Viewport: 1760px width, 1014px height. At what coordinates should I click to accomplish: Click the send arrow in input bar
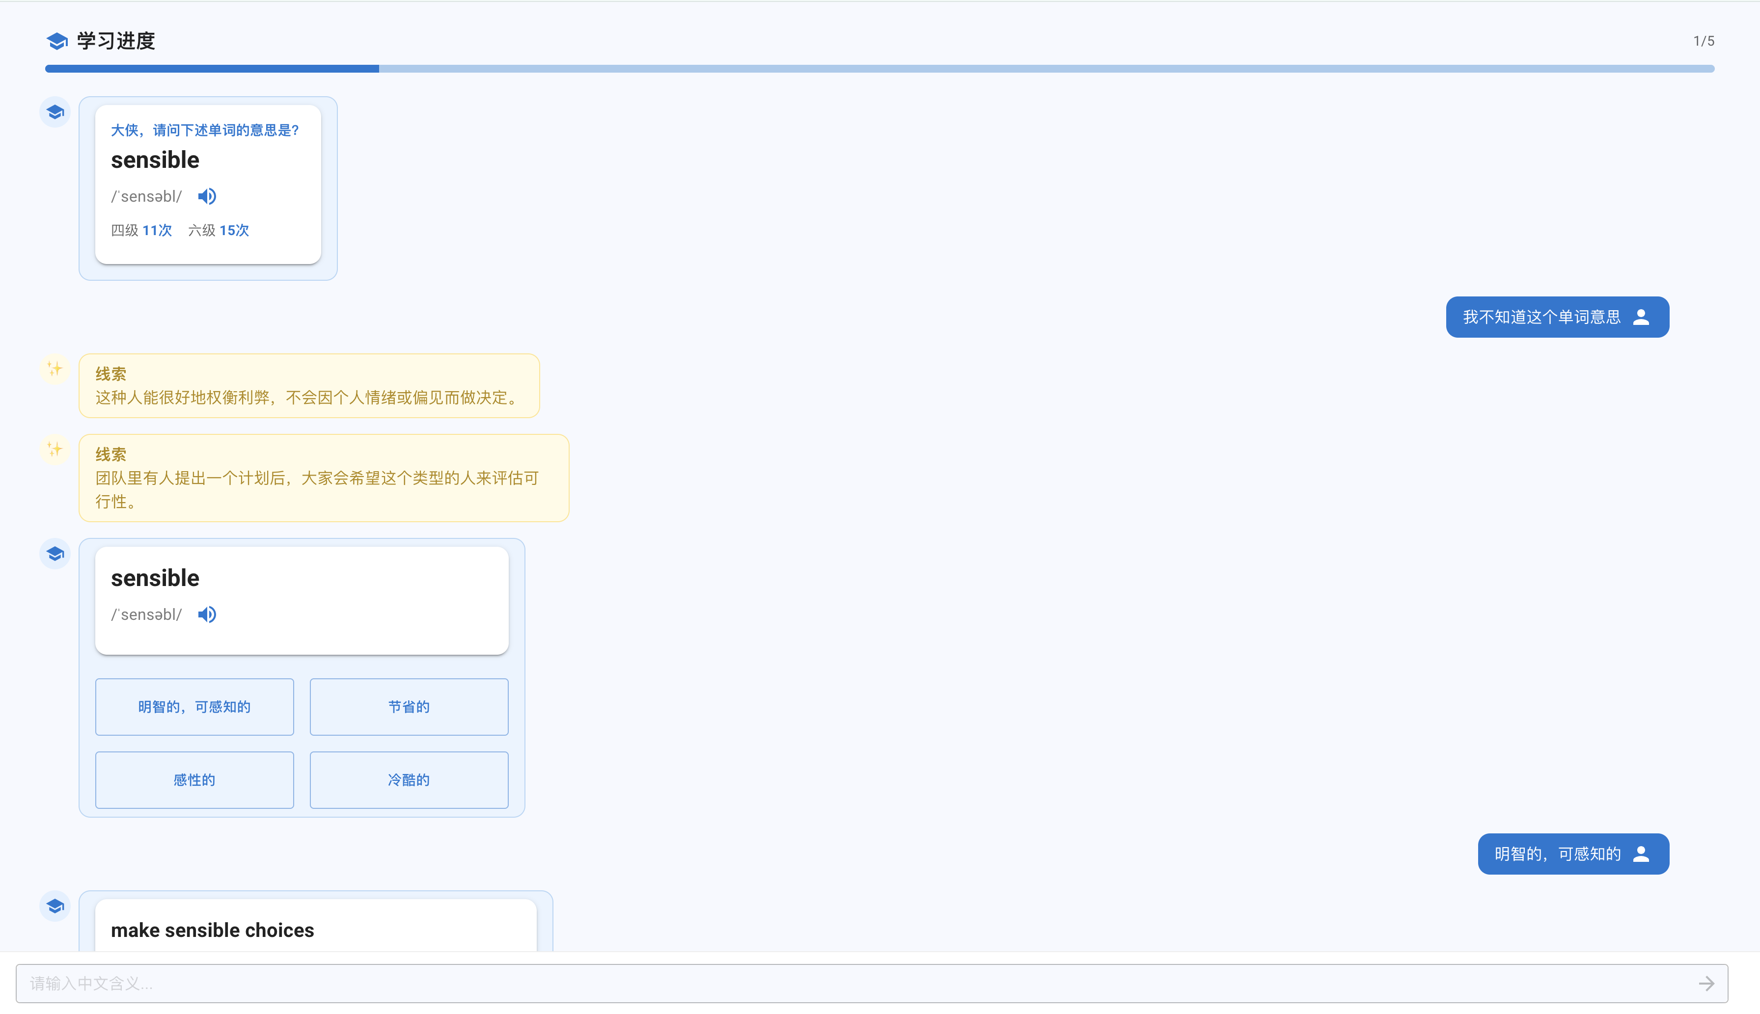pyautogui.click(x=1705, y=984)
